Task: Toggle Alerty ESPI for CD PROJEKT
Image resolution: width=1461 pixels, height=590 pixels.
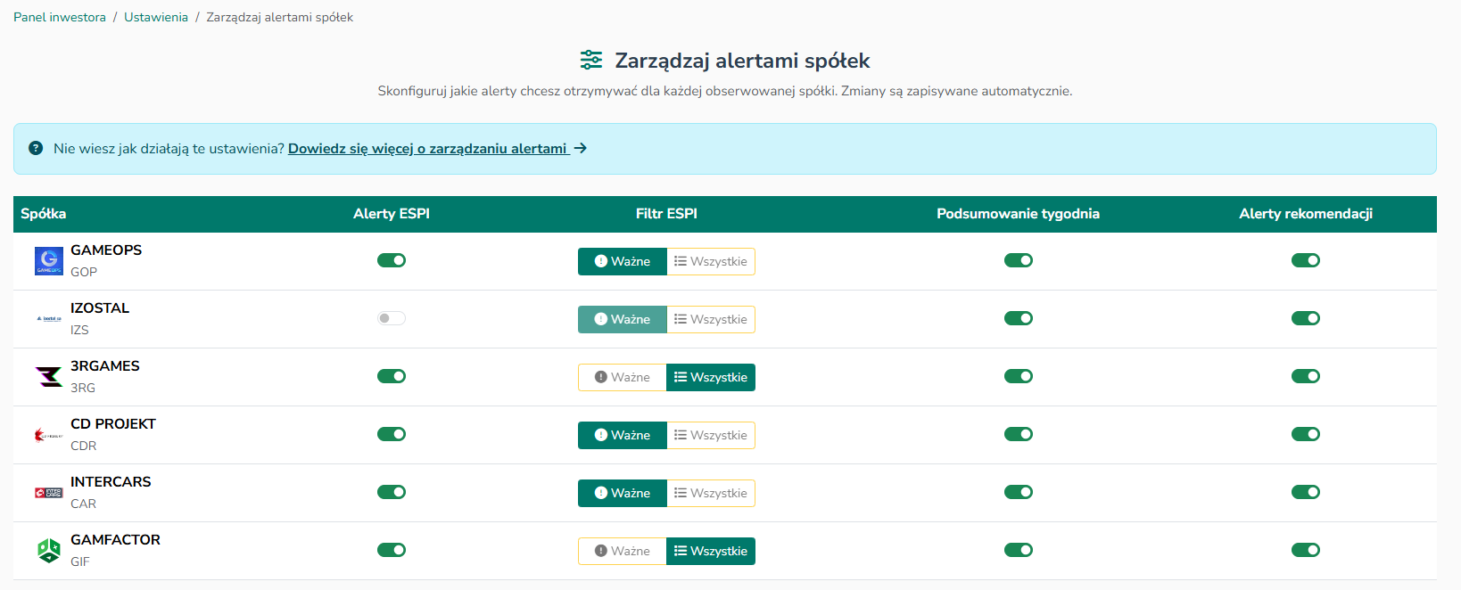Action: point(392,434)
